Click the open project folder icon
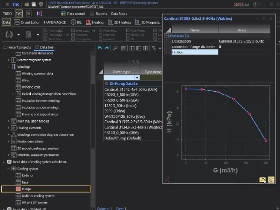The image size is (280, 210). (x=27, y=4)
